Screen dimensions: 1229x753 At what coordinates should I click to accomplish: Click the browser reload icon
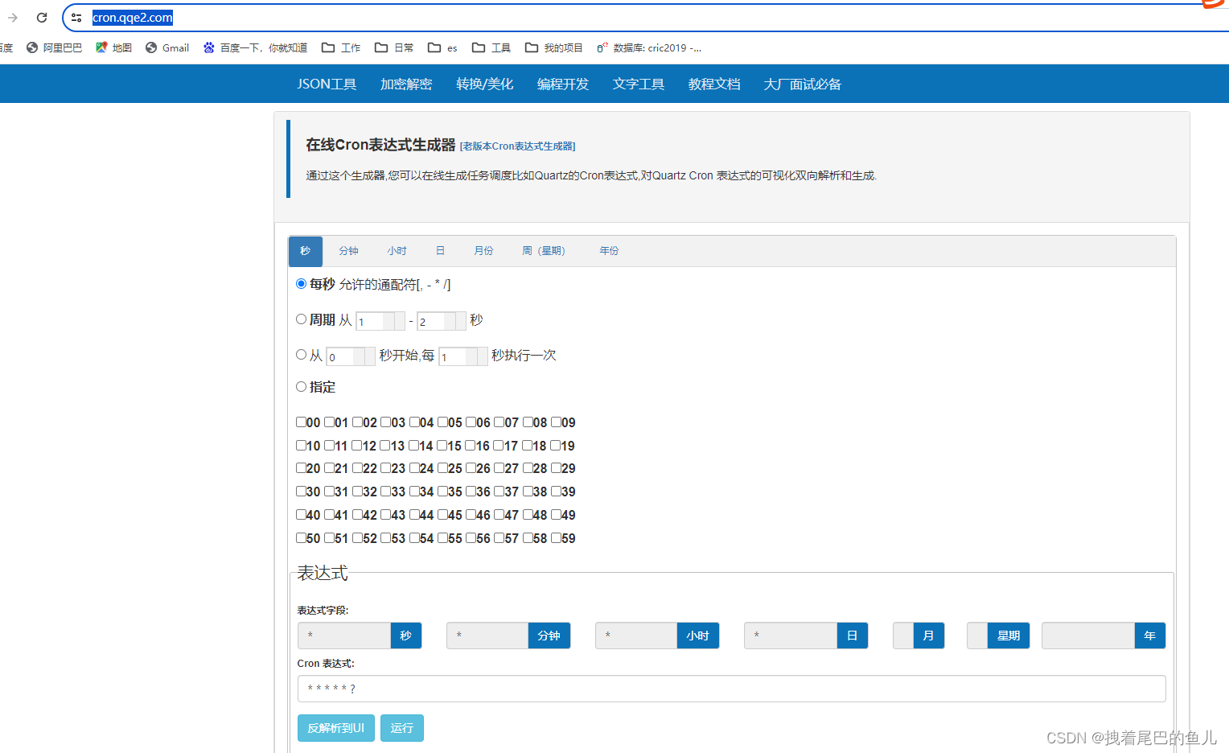[42, 17]
